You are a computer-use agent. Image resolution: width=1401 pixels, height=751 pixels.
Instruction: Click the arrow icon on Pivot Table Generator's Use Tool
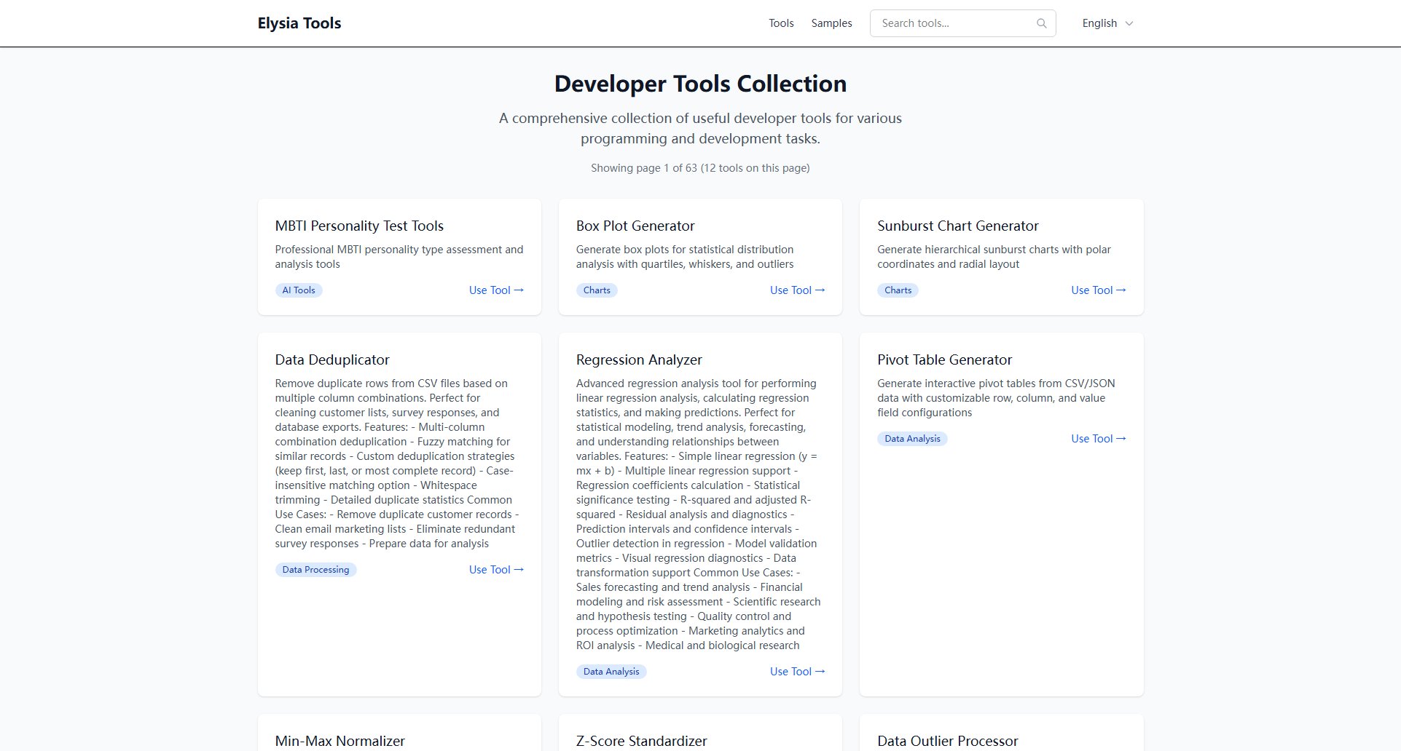point(1121,438)
